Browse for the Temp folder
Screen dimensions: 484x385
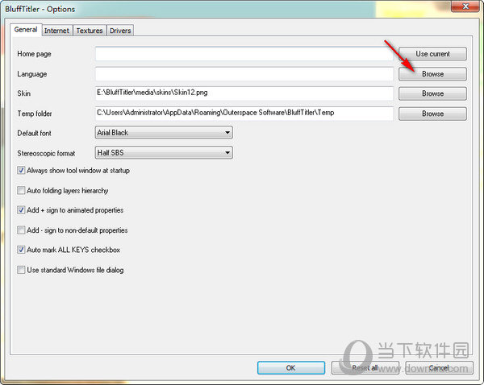432,114
